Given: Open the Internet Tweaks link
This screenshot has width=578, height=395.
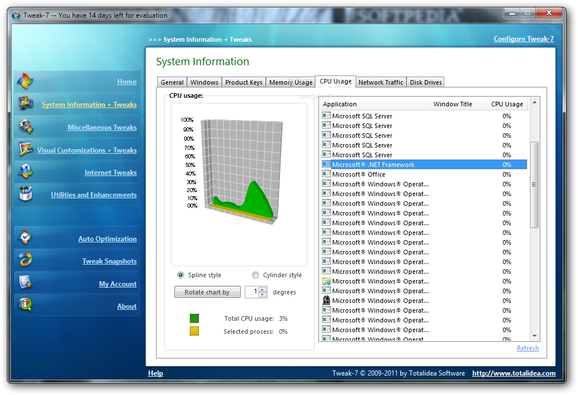Looking at the screenshot, I should (110, 173).
